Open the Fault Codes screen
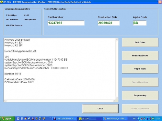 click(x=140, y=42)
